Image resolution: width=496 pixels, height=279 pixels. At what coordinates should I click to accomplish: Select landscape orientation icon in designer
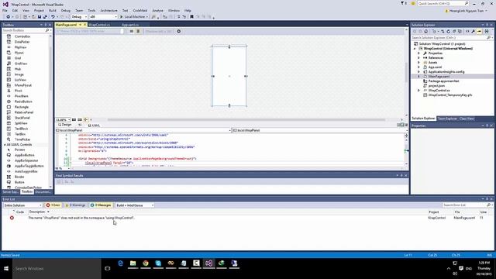(132, 31)
